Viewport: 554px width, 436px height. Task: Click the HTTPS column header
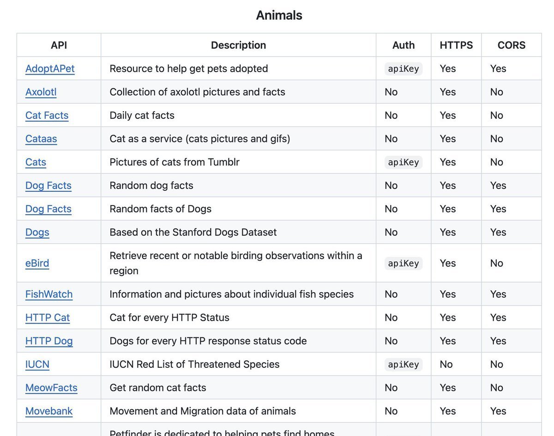coord(456,45)
